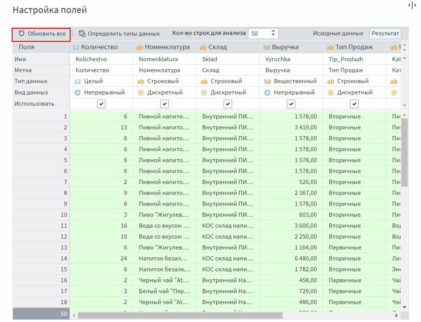Image resolution: width=421 pixels, height=322 pixels.
Task: Click string type icon in Склад header
Action: 203,48
